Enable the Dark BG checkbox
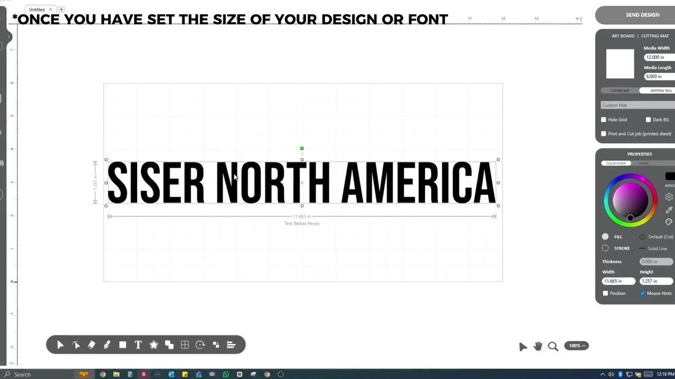Screen dimensions: 675x379 tap(648, 119)
